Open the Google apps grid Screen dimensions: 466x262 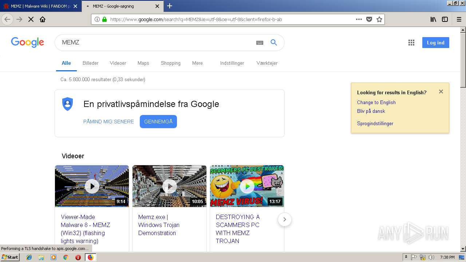[411, 43]
